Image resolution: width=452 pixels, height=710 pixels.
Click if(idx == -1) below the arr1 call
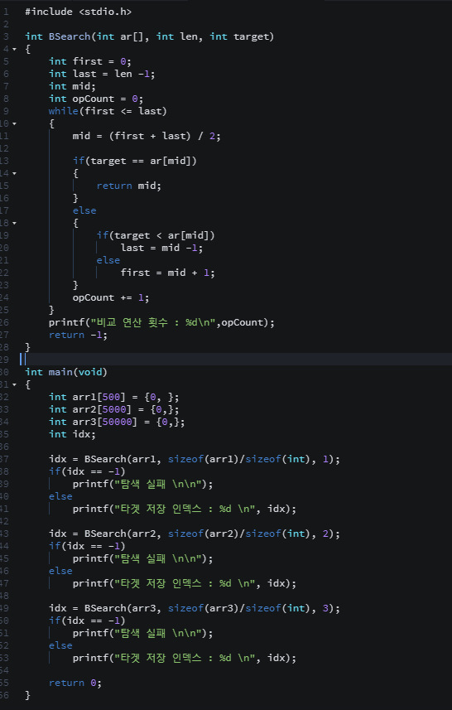click(x=87, y=472)
